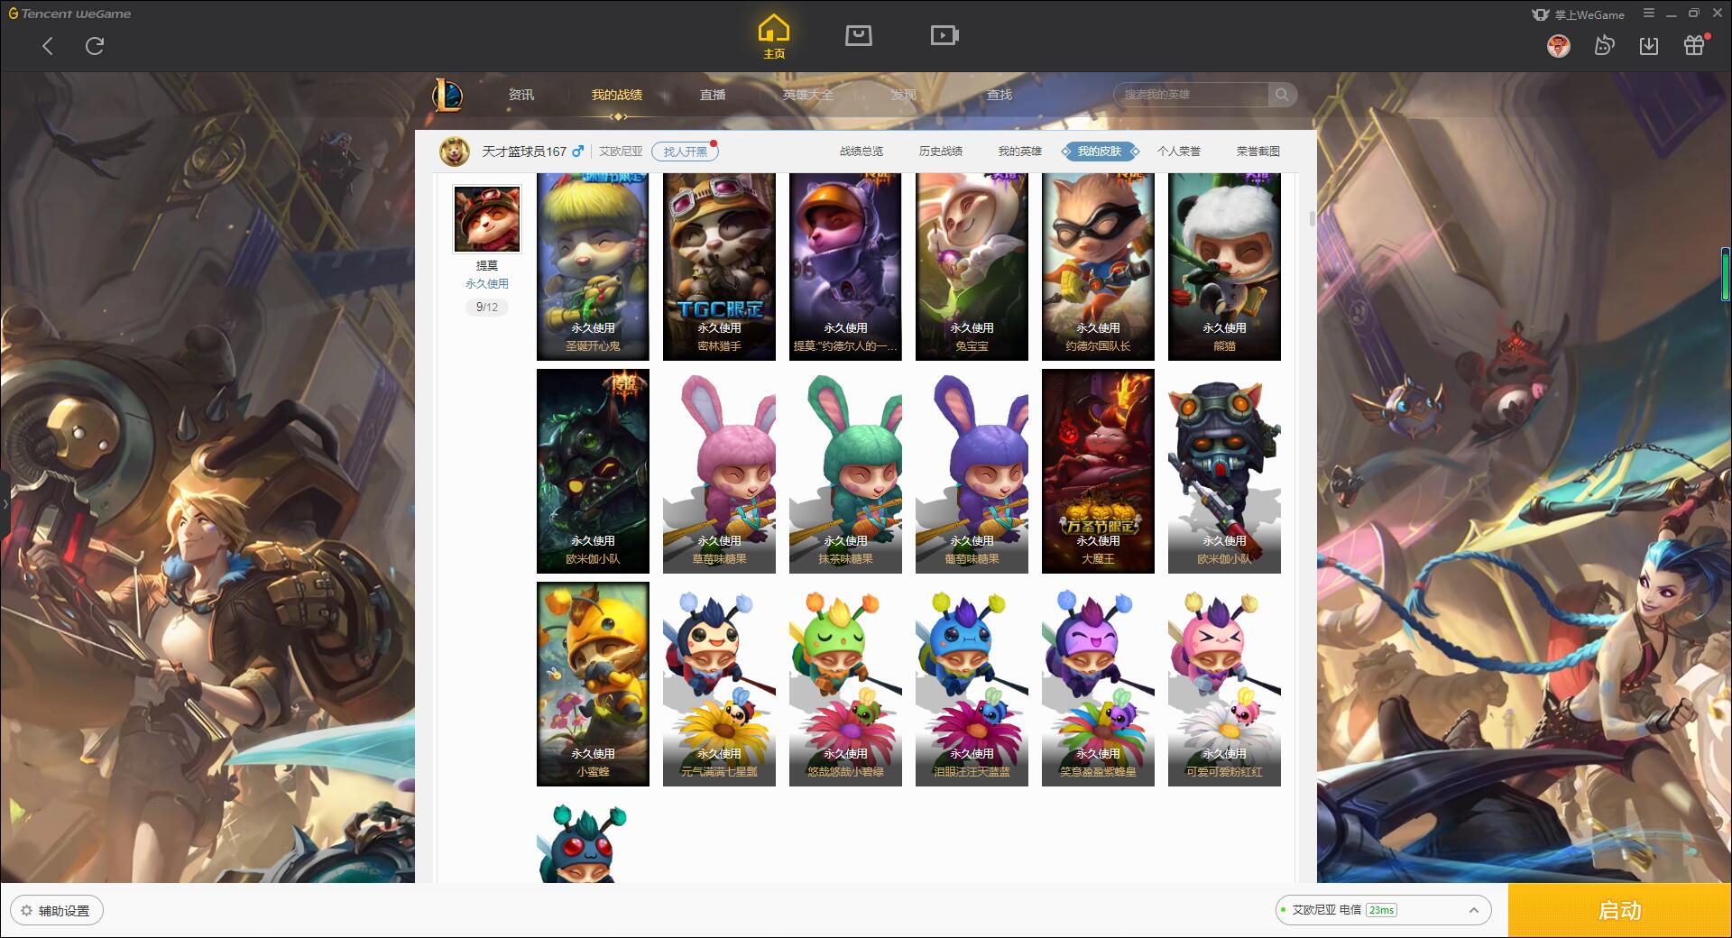Click the search magnifier button
This screenshot has height=938, width=1732.
(1281, 95)
